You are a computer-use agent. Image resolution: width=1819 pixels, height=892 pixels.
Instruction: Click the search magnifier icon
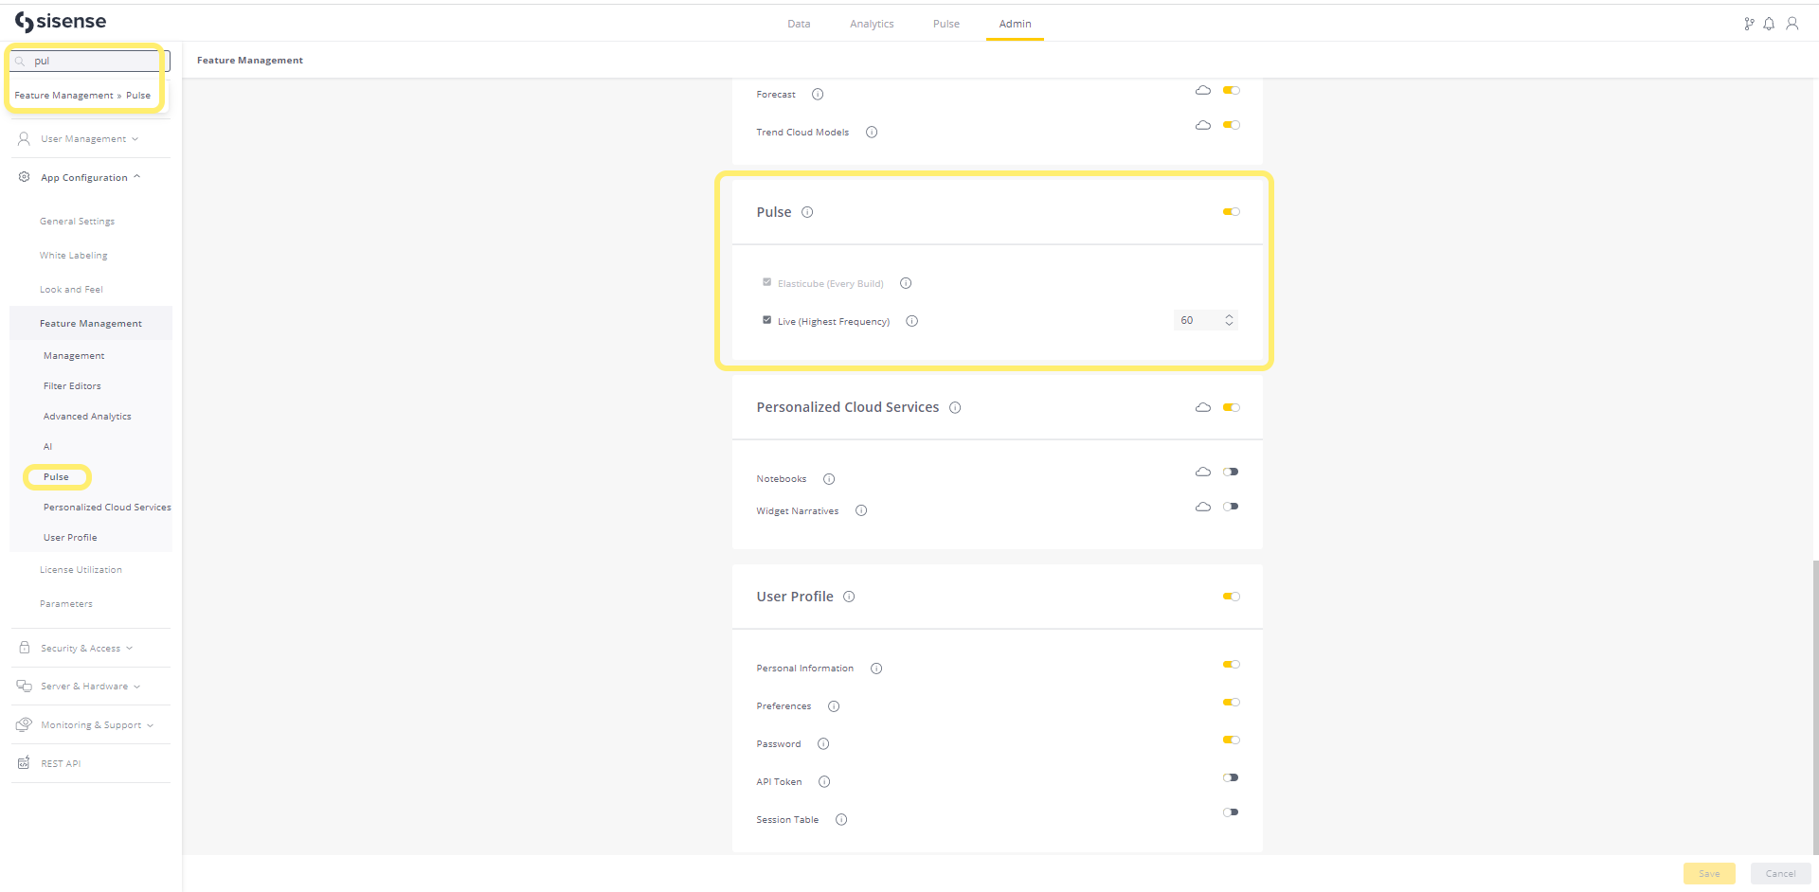(20, 61)
